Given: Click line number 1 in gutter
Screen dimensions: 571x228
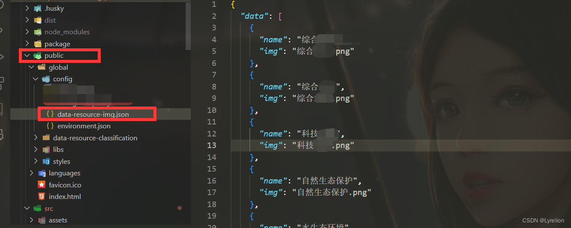Looking at the screenshot, I should [214, 4].
